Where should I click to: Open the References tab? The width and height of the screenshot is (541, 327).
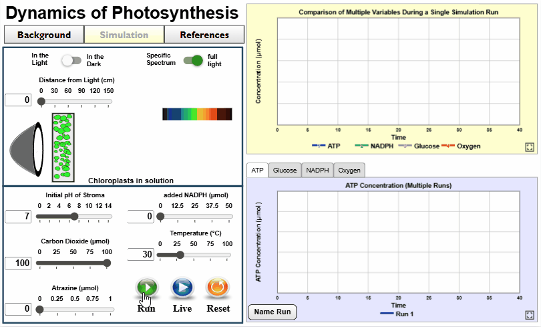tap(204, 35)
